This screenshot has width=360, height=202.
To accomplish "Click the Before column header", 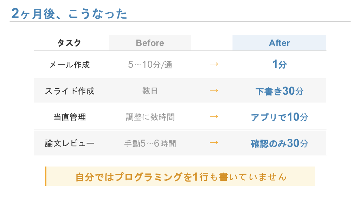I will tap(150, 43).
